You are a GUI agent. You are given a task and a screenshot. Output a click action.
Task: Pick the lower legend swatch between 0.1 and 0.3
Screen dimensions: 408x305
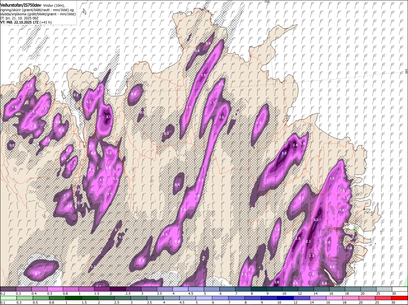click(9, 298)
